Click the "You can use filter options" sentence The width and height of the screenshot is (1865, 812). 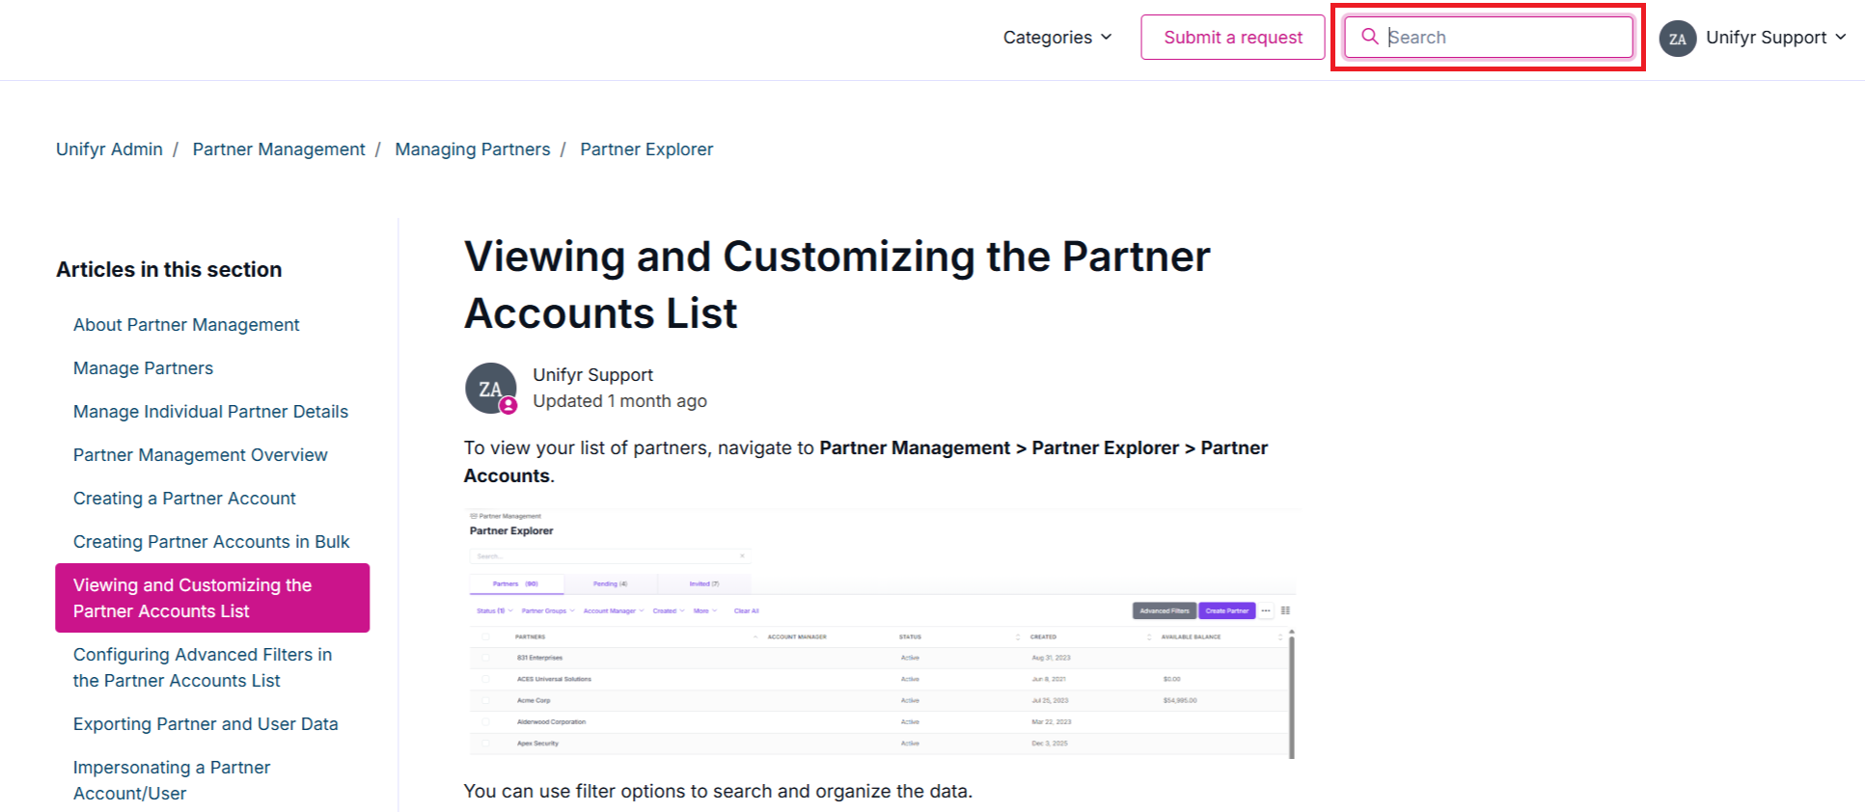718,792
